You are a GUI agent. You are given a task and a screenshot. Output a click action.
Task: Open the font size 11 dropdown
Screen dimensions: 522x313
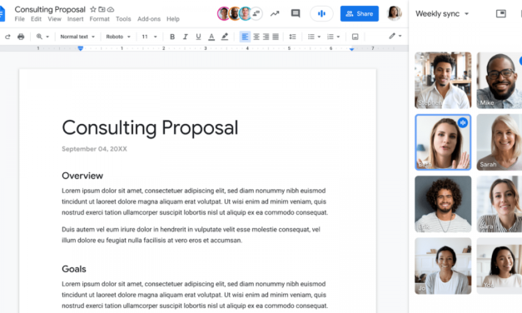(149, 37)
